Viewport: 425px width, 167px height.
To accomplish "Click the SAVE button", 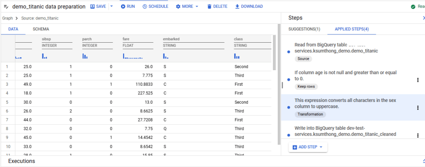I will [98, 7].
